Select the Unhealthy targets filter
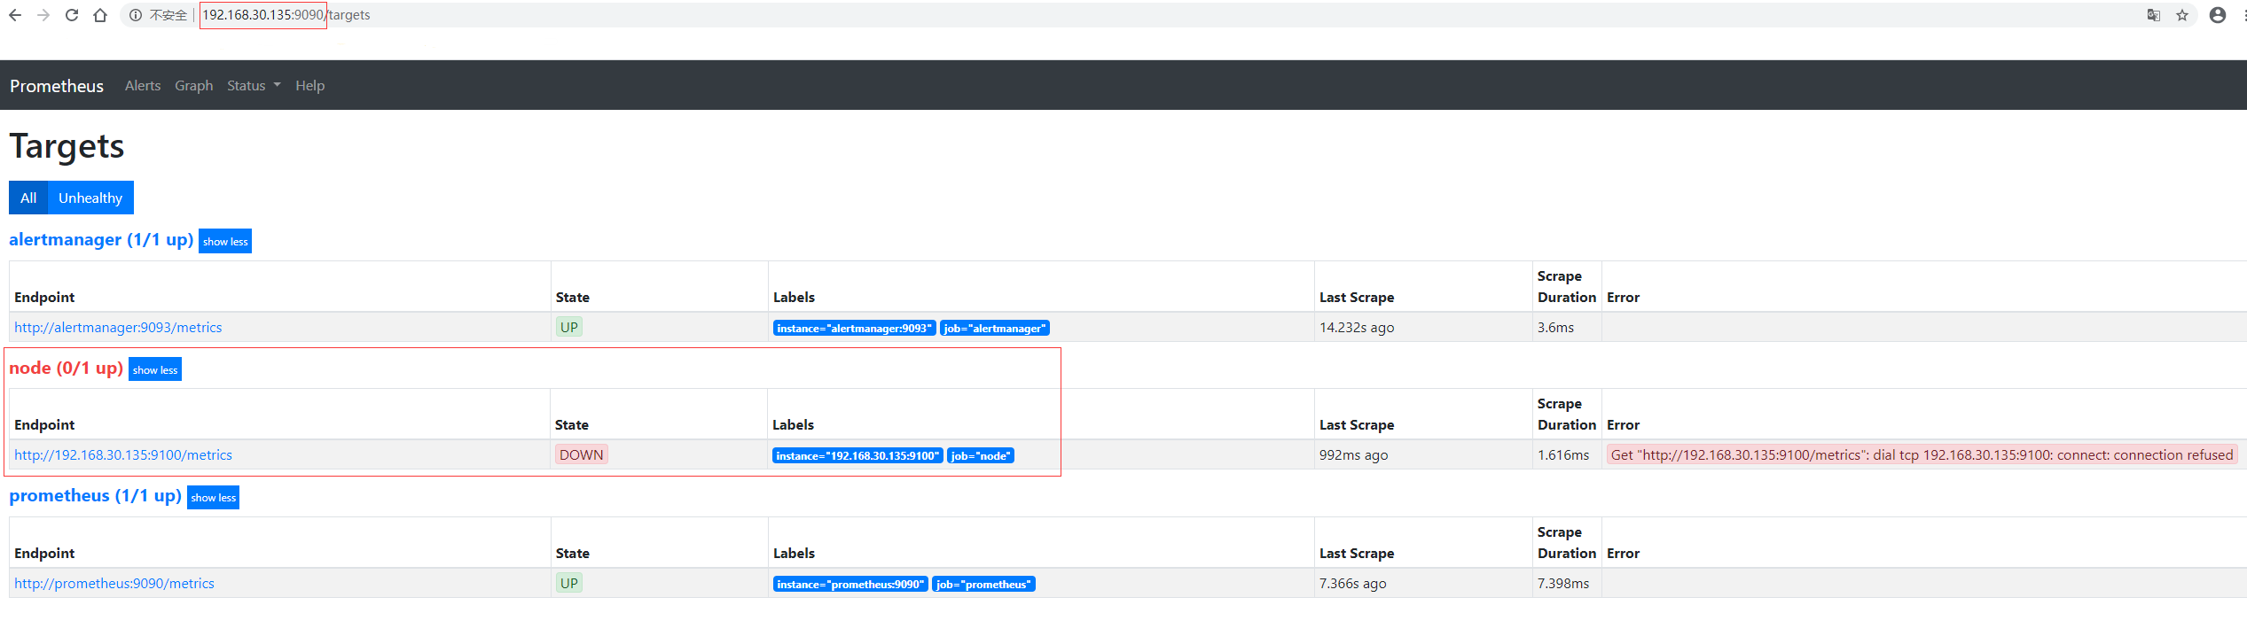Image resolution: width=2247 pixels, height=644 pixels. [90, 198]
